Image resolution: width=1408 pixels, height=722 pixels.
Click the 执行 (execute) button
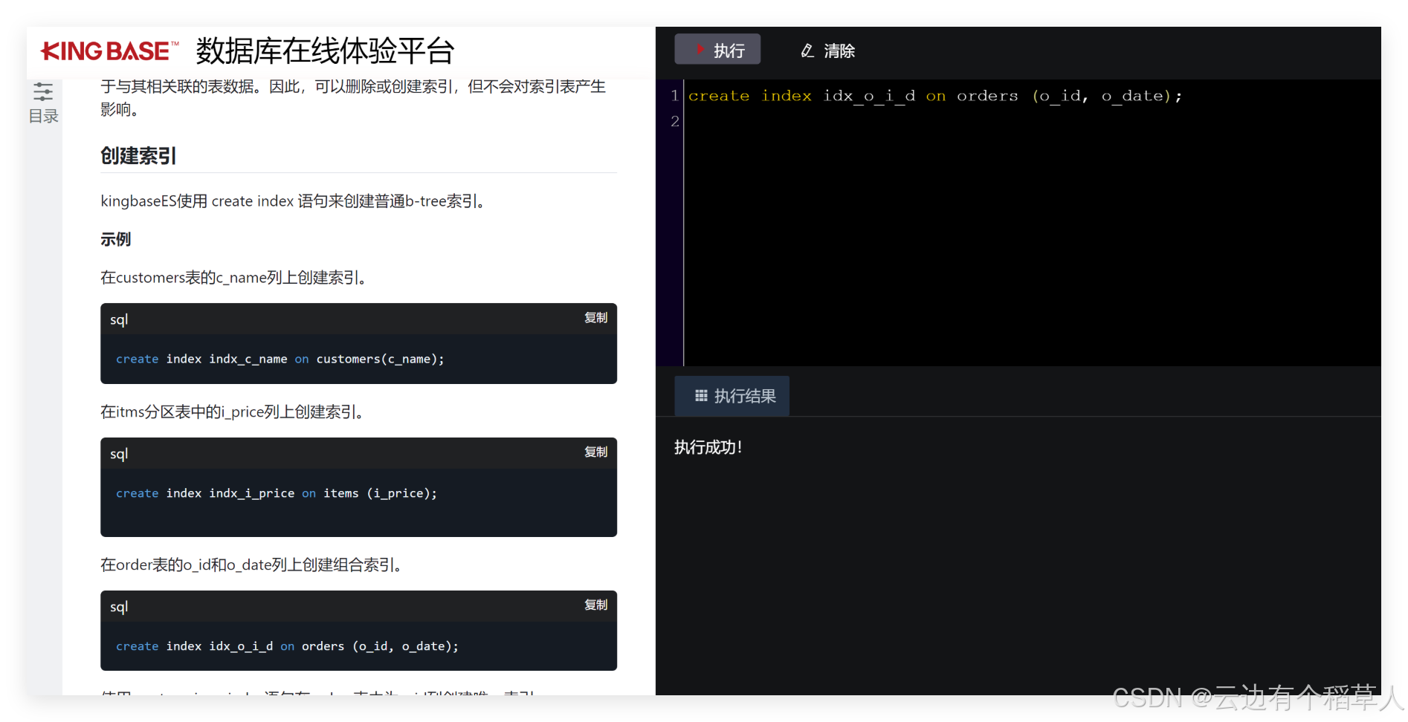pyautogui.click(x=717, y=50)
